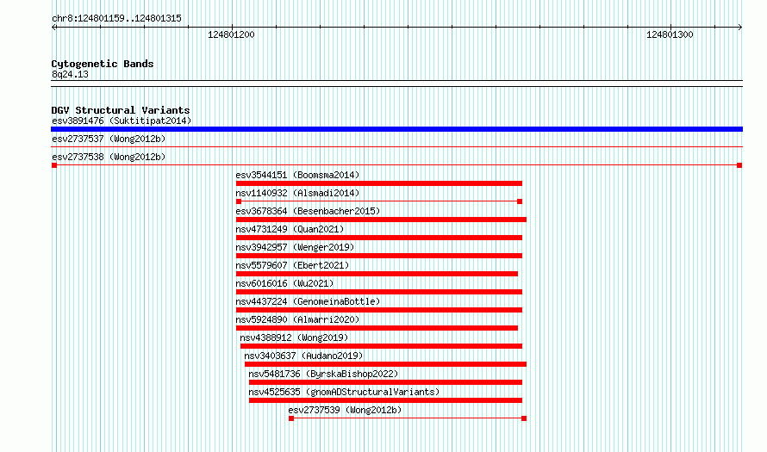Image resolution: width=767 pixels, height=452 pixels.
Task: Click nsv4731249 (Quan2021) variant label
Action: point(290,229)
